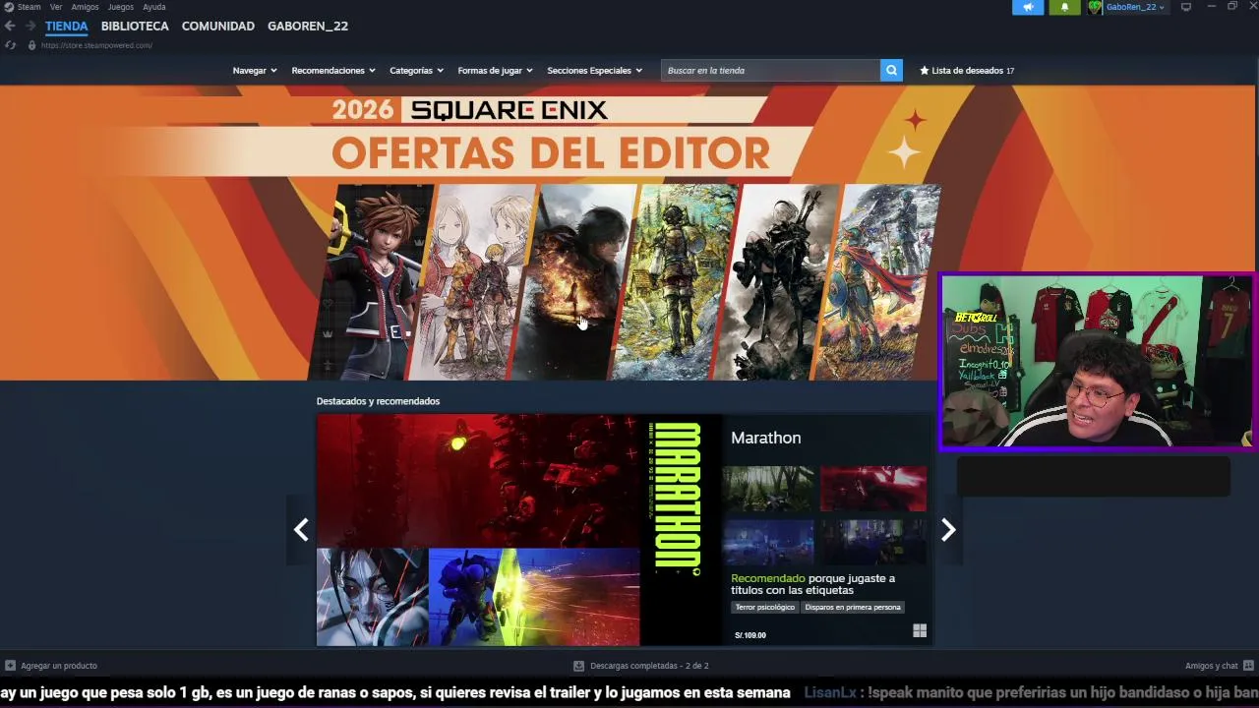This screenshot has height=708, width=1259.
Task: Open the Square Enix Ofertas del Editor banner
Action: 628,233
